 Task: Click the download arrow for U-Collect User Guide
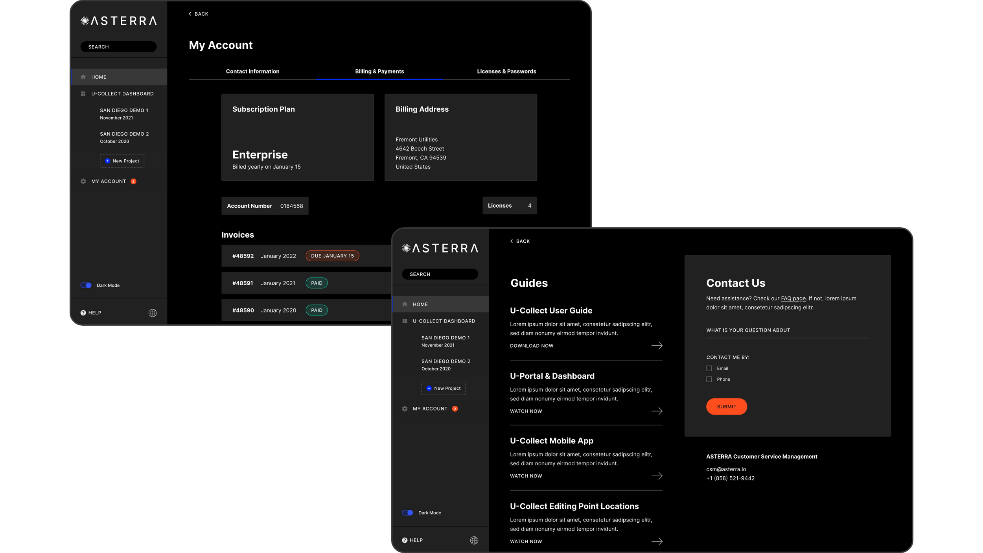click(x=657, y=346)
